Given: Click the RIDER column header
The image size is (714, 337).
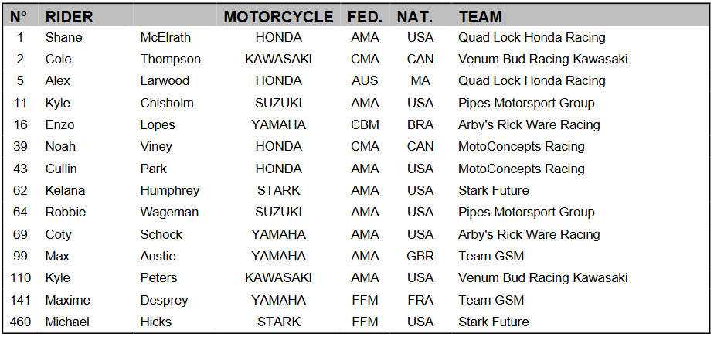Looking at the screenshot, I should (x=69, y=16).
